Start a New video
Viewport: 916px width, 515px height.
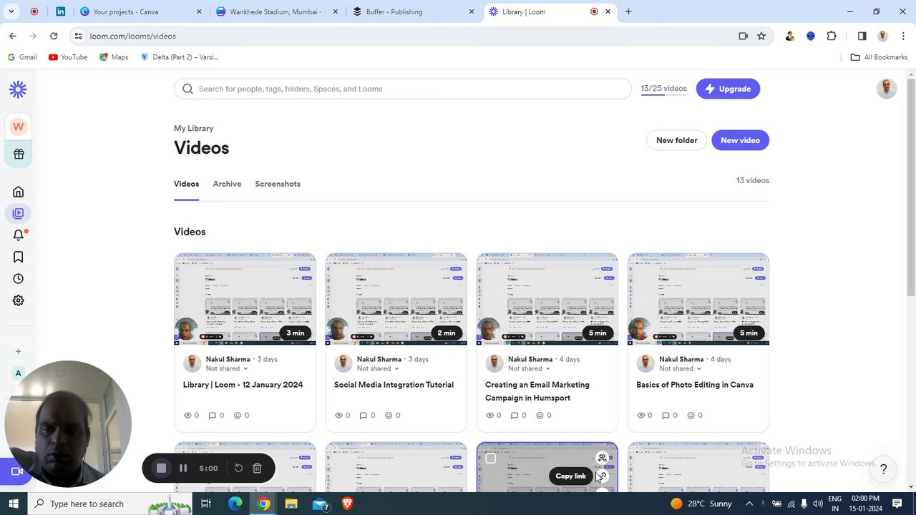pyautogui.click(x=740, y=140)
